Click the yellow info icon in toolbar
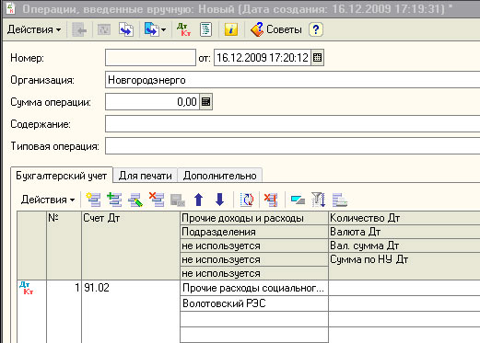The image size is (480, 343). click(x=230, y=29)
